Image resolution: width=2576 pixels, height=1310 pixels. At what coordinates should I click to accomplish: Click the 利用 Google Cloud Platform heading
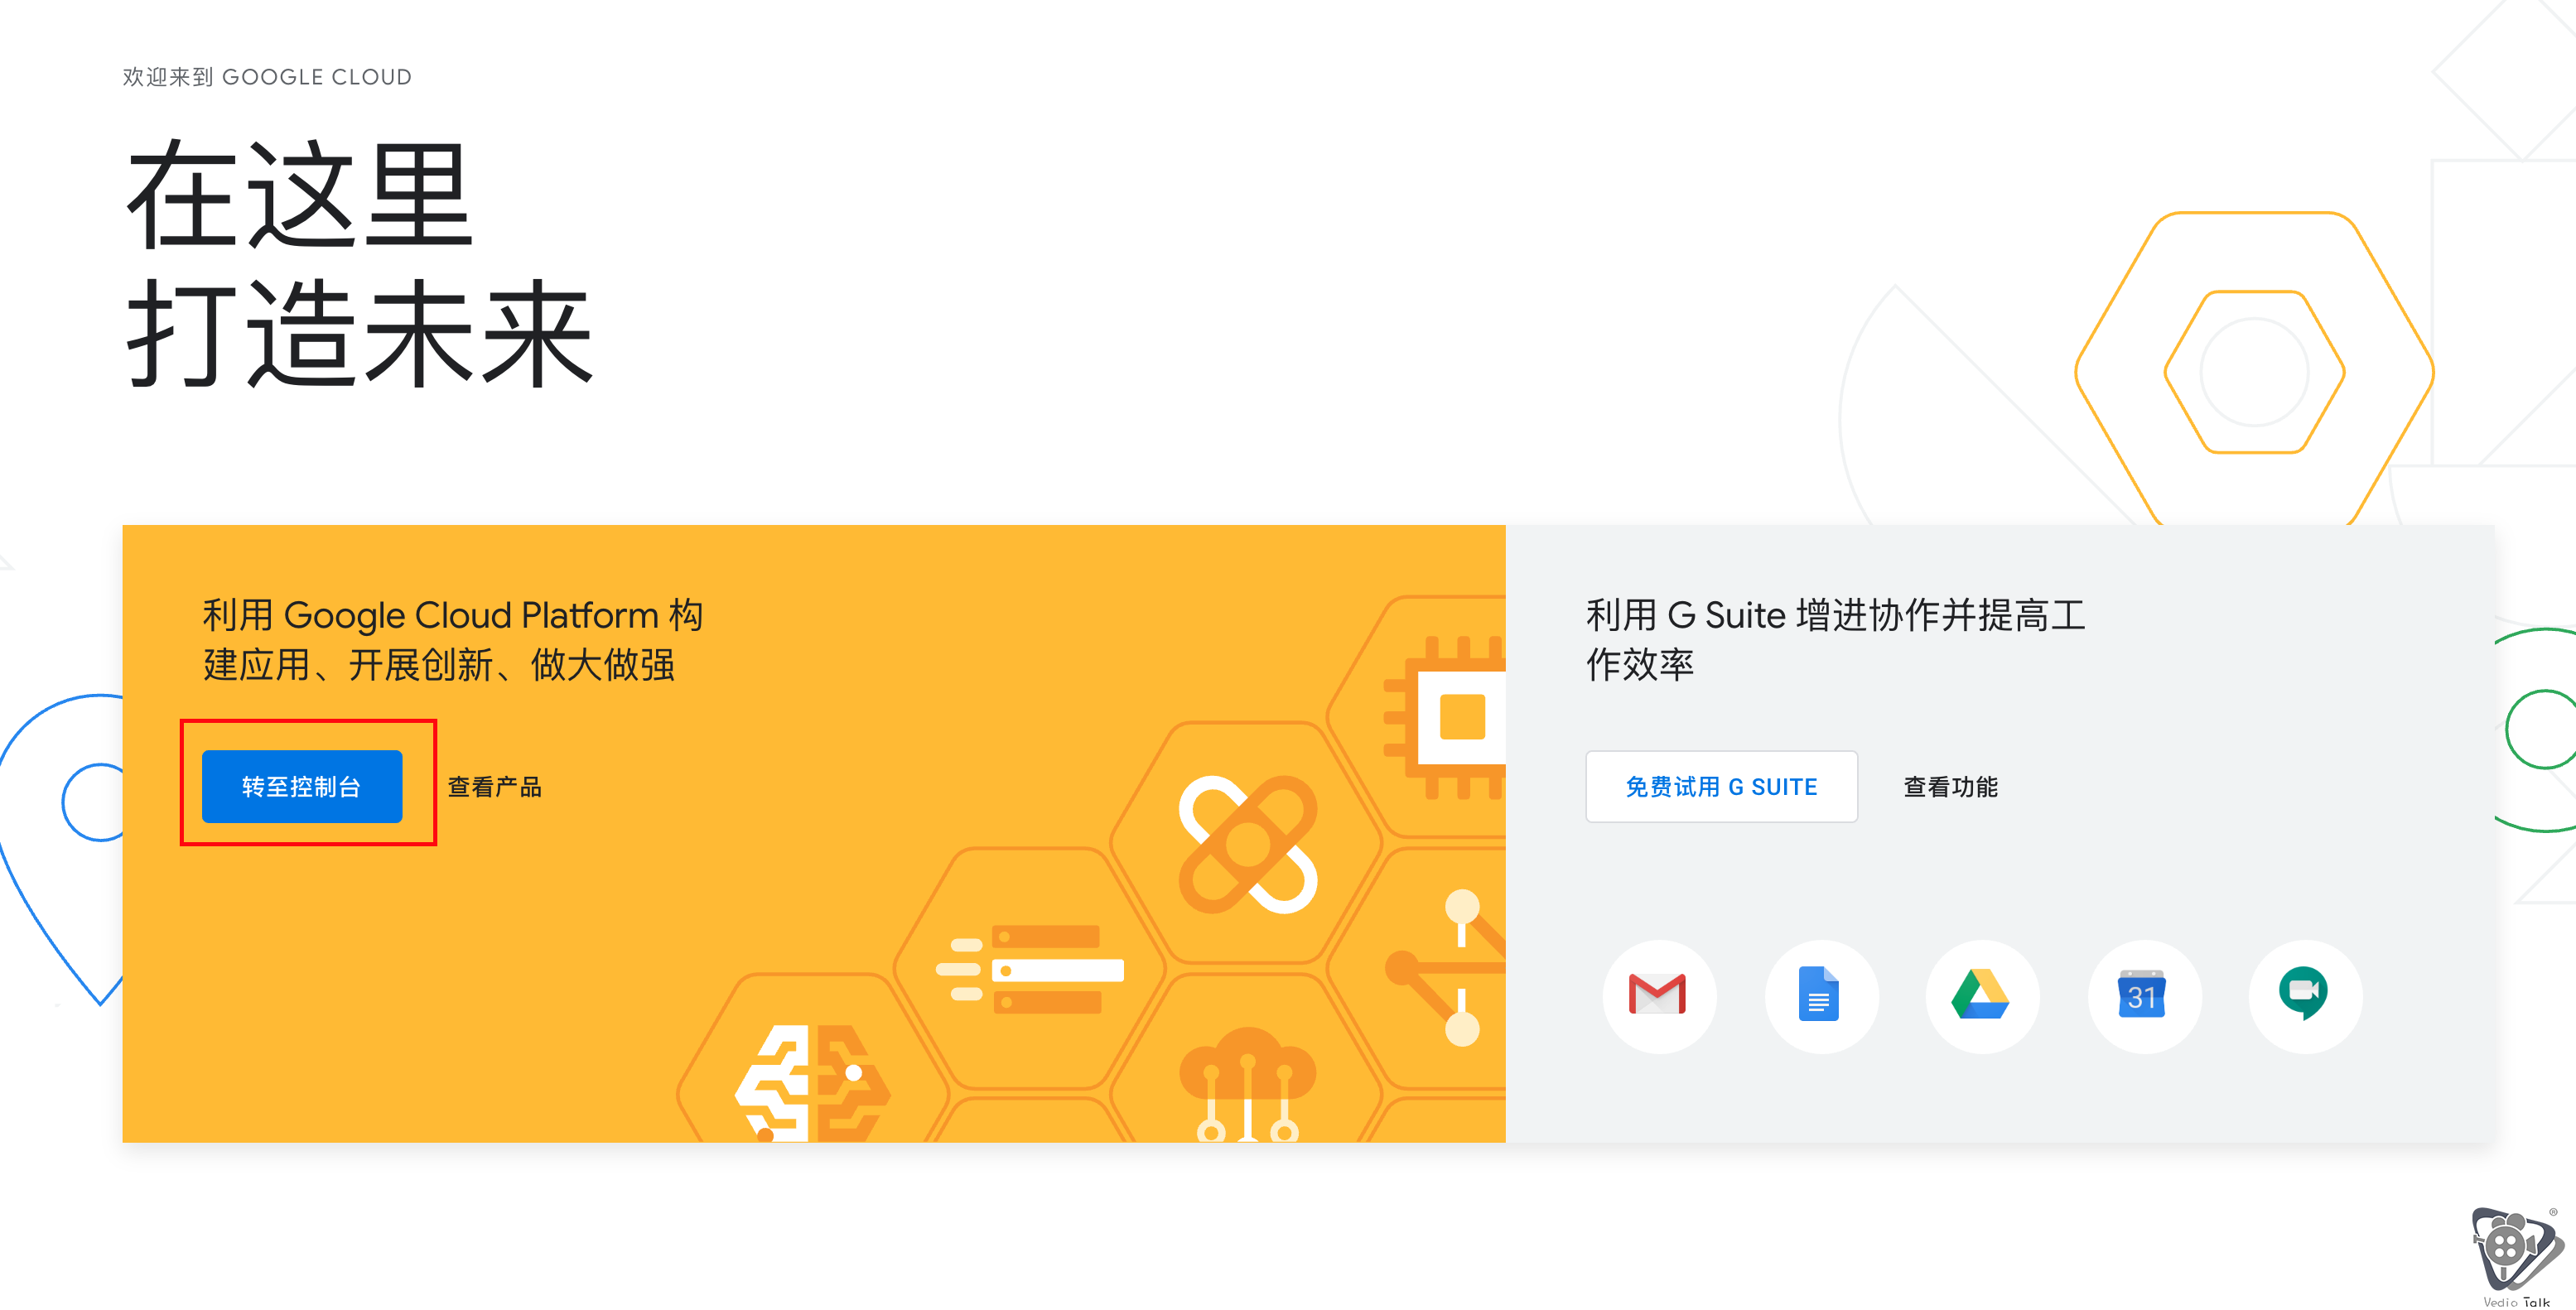(x=453, y=639)
